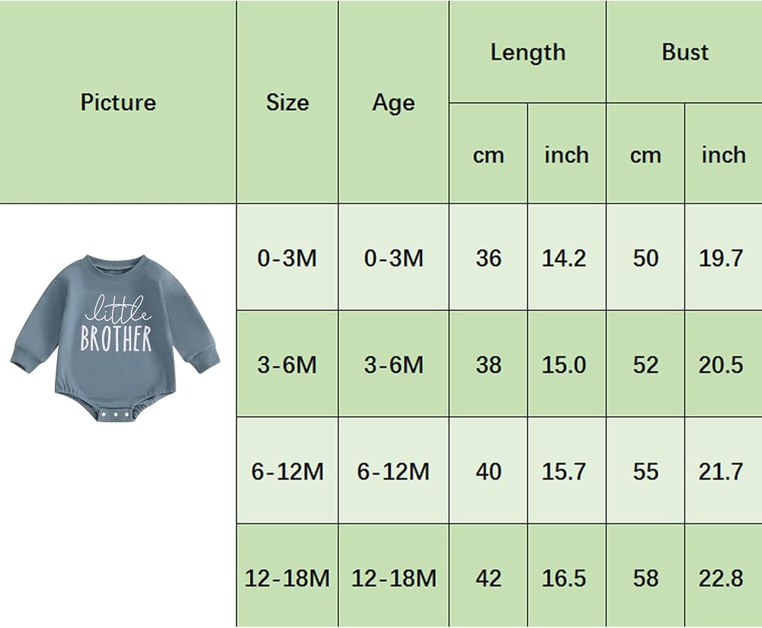Select the length value 42 cm
Image resolution: width=762 pixels, height=628 pixels.
(x=488, y=578)
